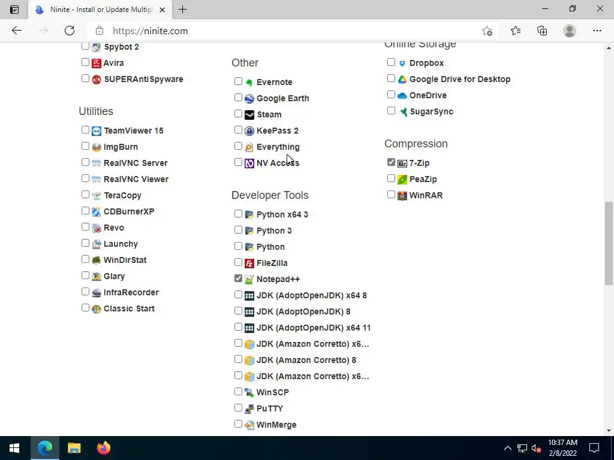Show hidden system tray icons

[507, 448]
